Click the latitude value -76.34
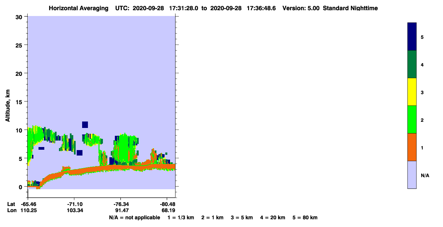This screenshot has height=227, width=443. click(x=121, y=204)
